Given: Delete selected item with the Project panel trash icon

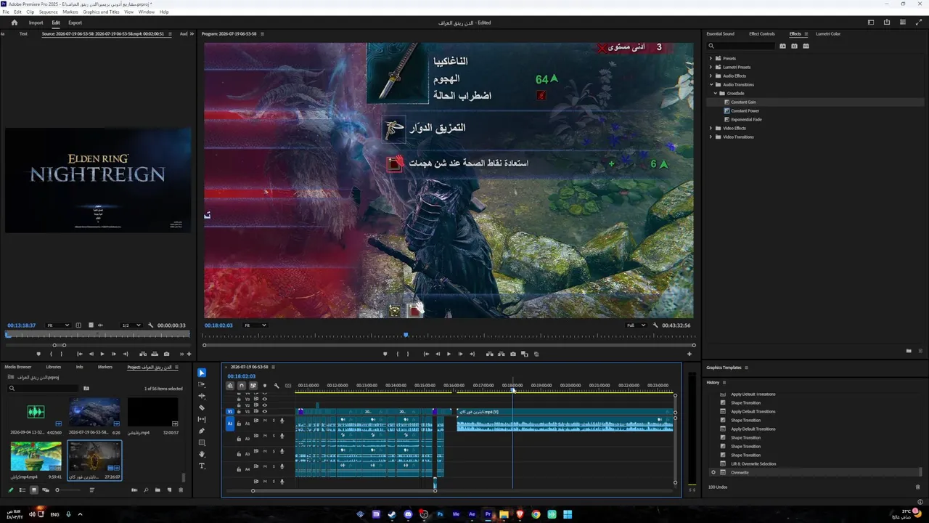Looking at the screenshot, I should [181, 490].
